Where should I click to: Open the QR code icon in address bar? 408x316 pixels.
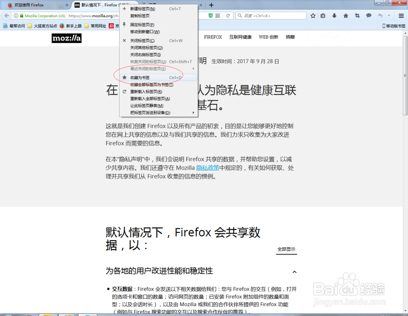coord(218,16)
